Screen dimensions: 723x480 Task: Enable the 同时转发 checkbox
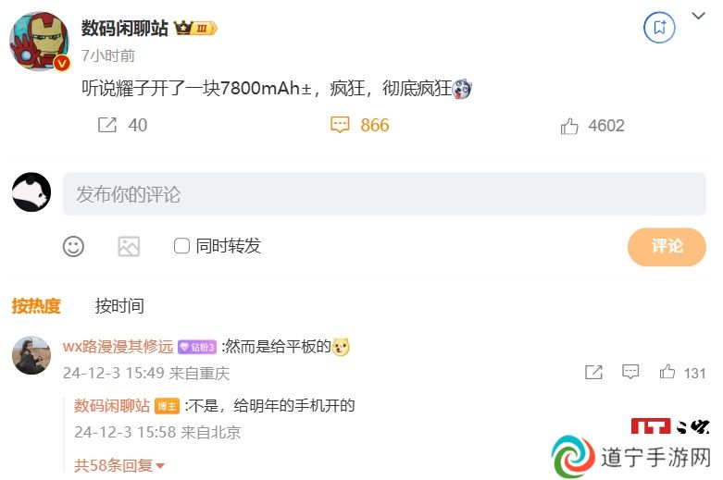[181, 245]
